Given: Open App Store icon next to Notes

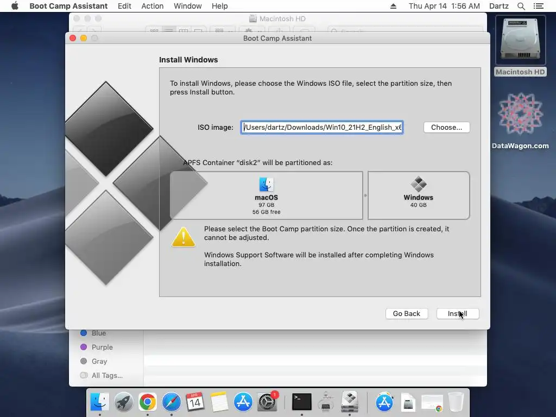Looking at the screenshot, I should point(243,402).
